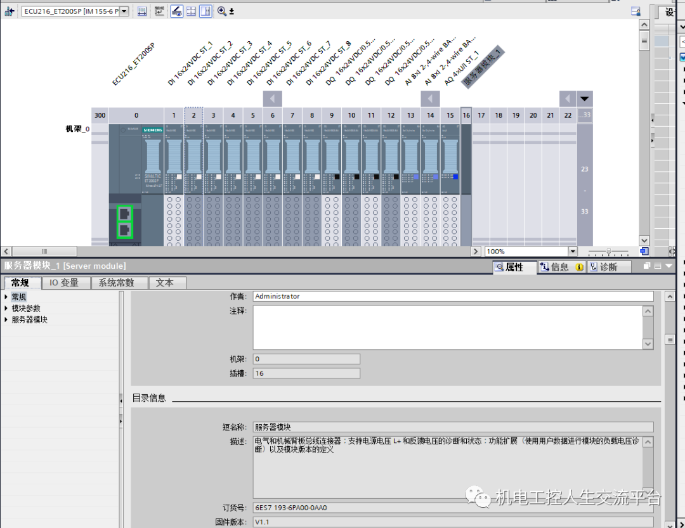Click the float inspector window icon

[x=647, y=266]
